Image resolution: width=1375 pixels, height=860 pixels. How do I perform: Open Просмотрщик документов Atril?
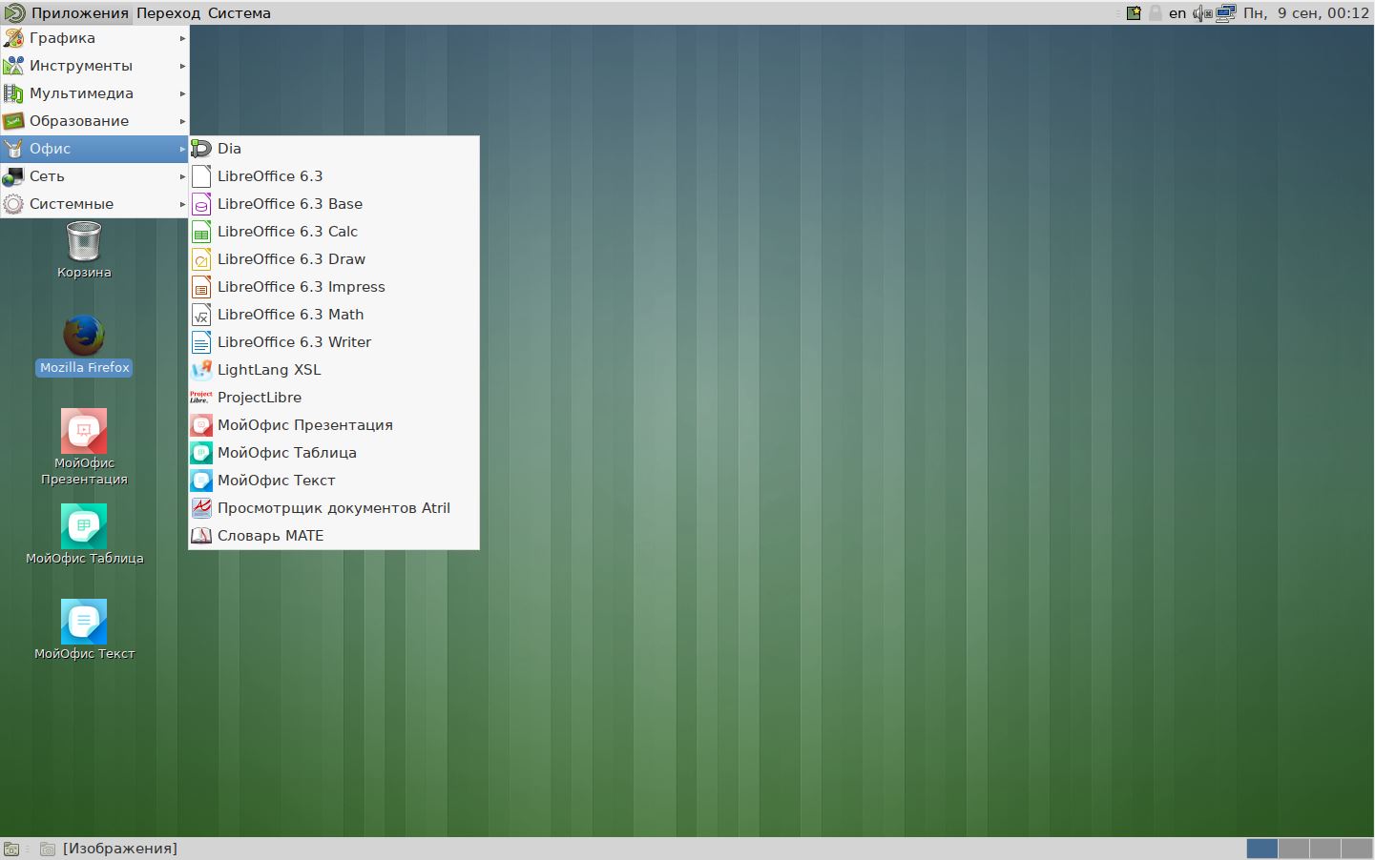pos(334,508)
